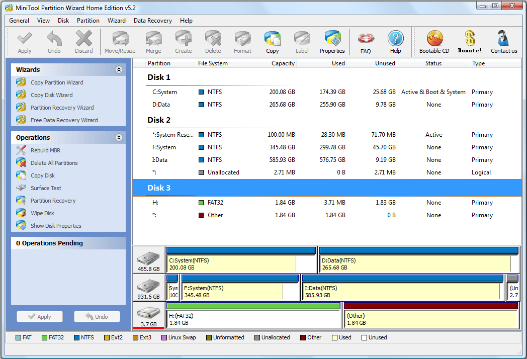
Task: Select the F:System partition row
Action: (327, 147)
